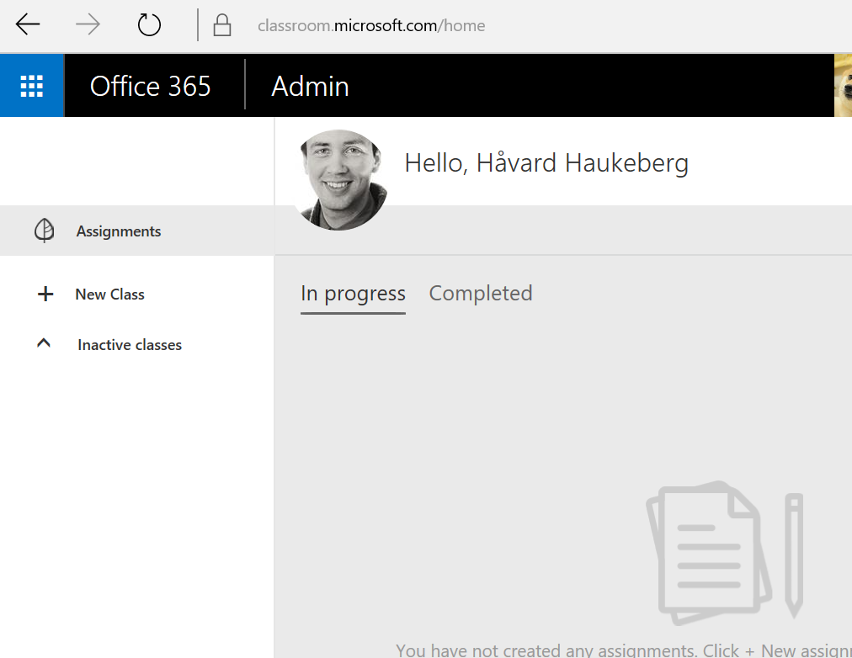The height and width of the screenshot is (658, 852).
Task: Click the New Class label
Action: (109, 295)
